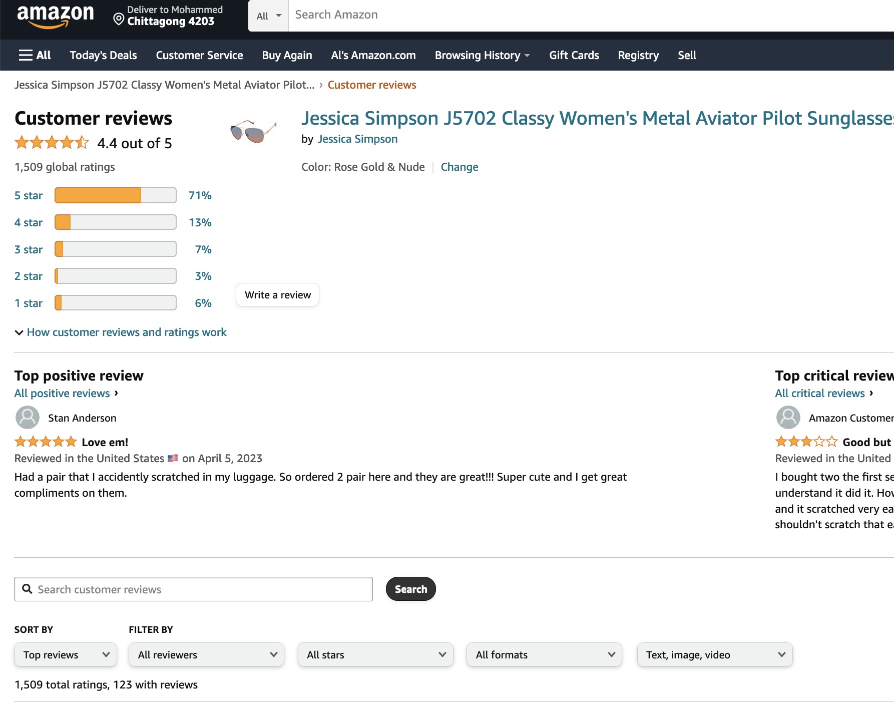Open the sunglasses product thumbnail
Image resolution: width=894 pixels, height=705 pixels.
click(253, 131)
